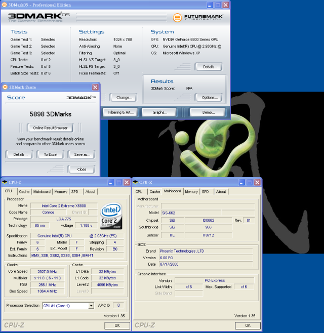Screen dimensions: 324x333
Task: Click Close button in Score dialog
Action: click(82, 169)
